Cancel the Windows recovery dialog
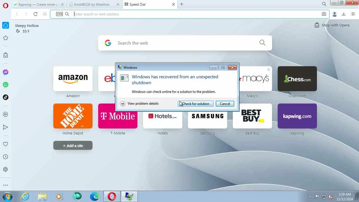The image size is (359, 202). 225,104
